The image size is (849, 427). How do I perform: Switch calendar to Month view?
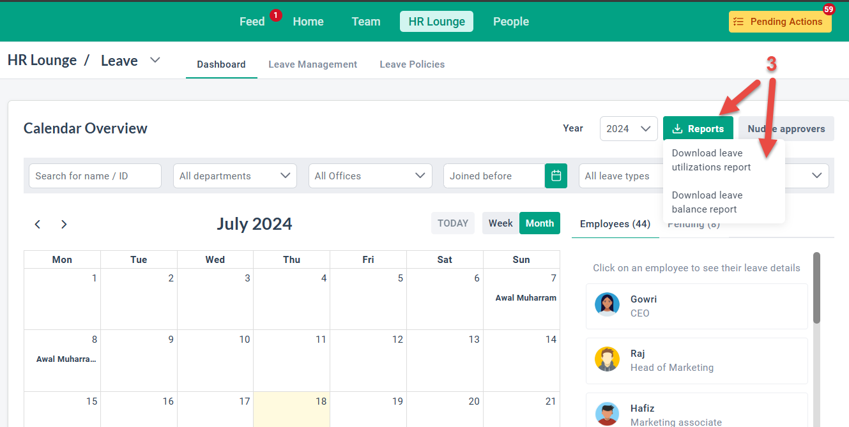pos(540,223)
